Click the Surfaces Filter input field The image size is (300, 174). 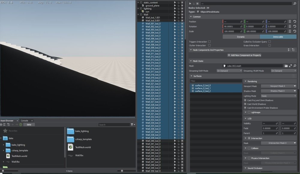[x=216, y=81]
